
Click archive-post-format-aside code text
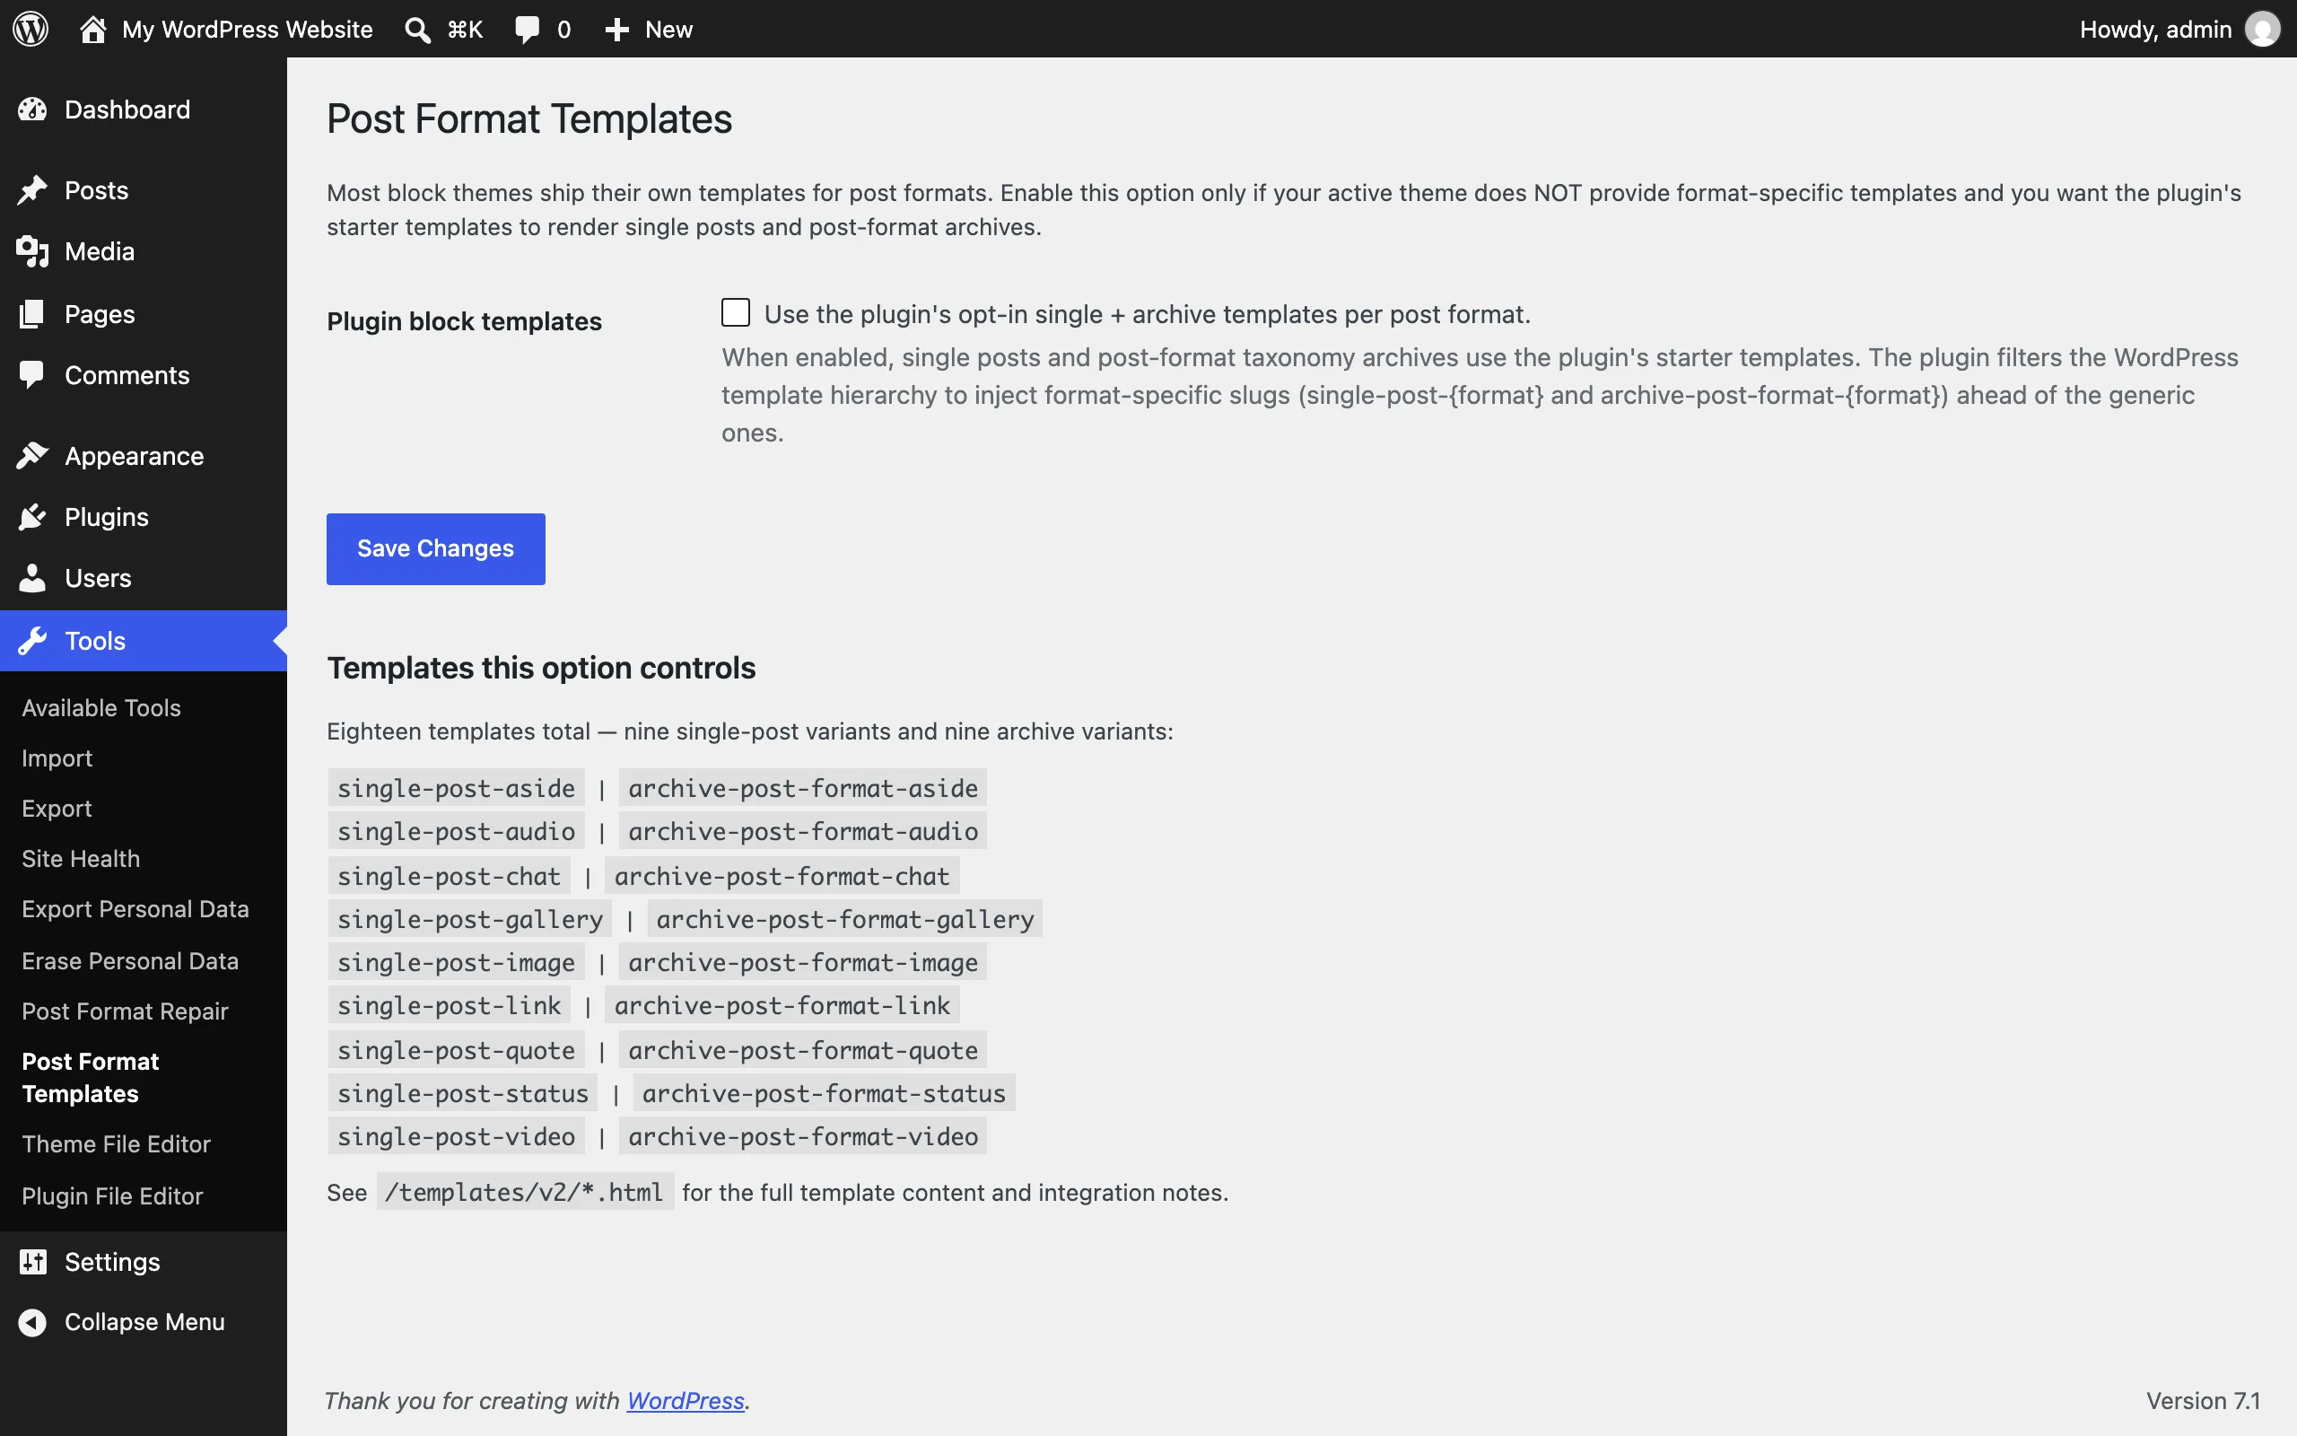[802, 788]
